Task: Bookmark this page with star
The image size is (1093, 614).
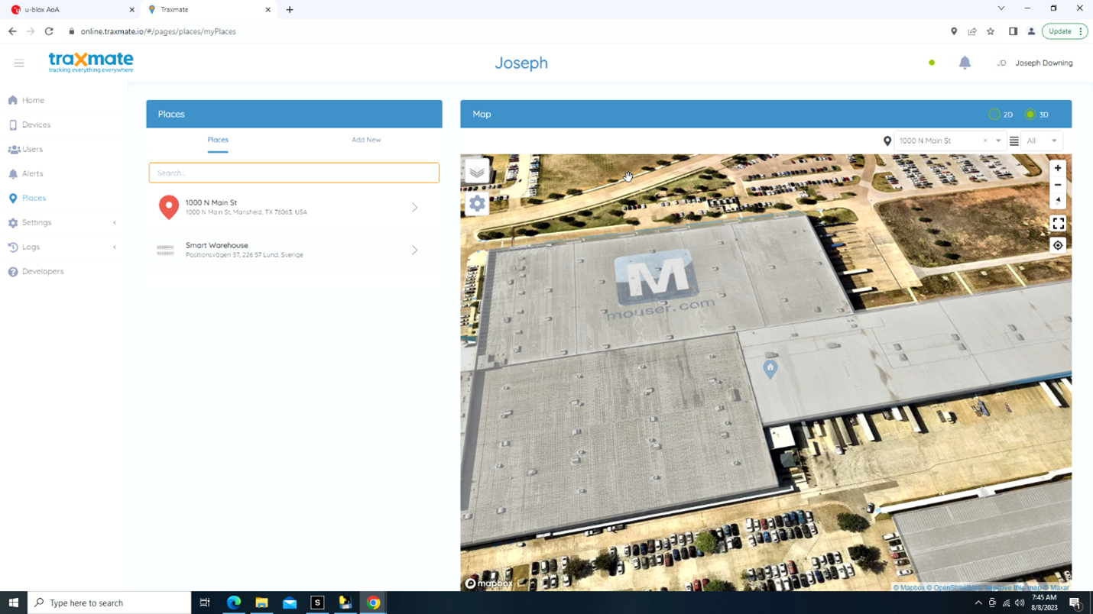Action: [x=991, y=31]
